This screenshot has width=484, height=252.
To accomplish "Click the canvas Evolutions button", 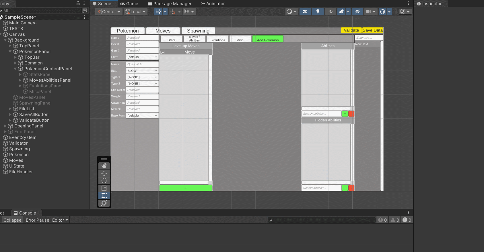I will (x=217, y=39).
